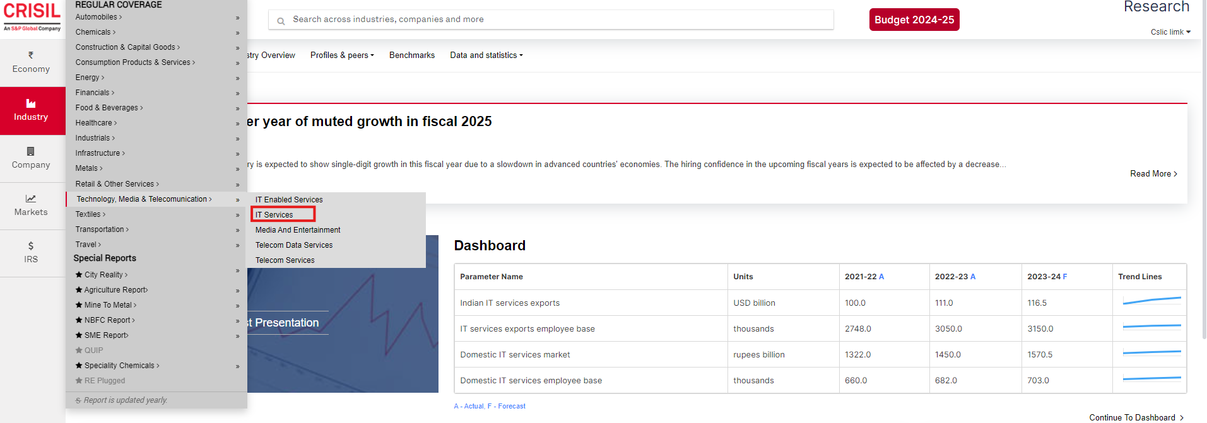Switch to the Benchmarks tab
The image size is (1207, 423).
411,55
